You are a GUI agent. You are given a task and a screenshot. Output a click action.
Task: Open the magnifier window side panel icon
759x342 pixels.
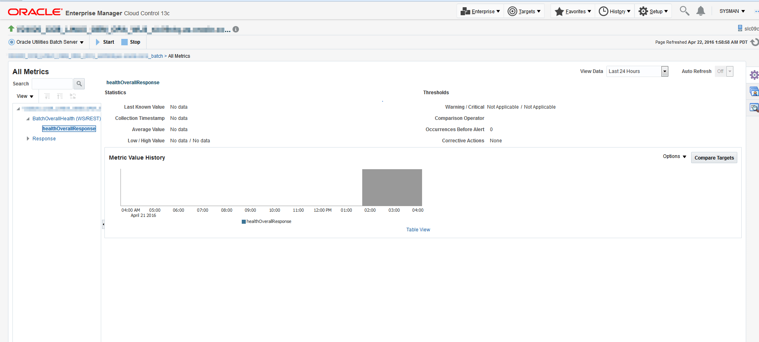754,107
